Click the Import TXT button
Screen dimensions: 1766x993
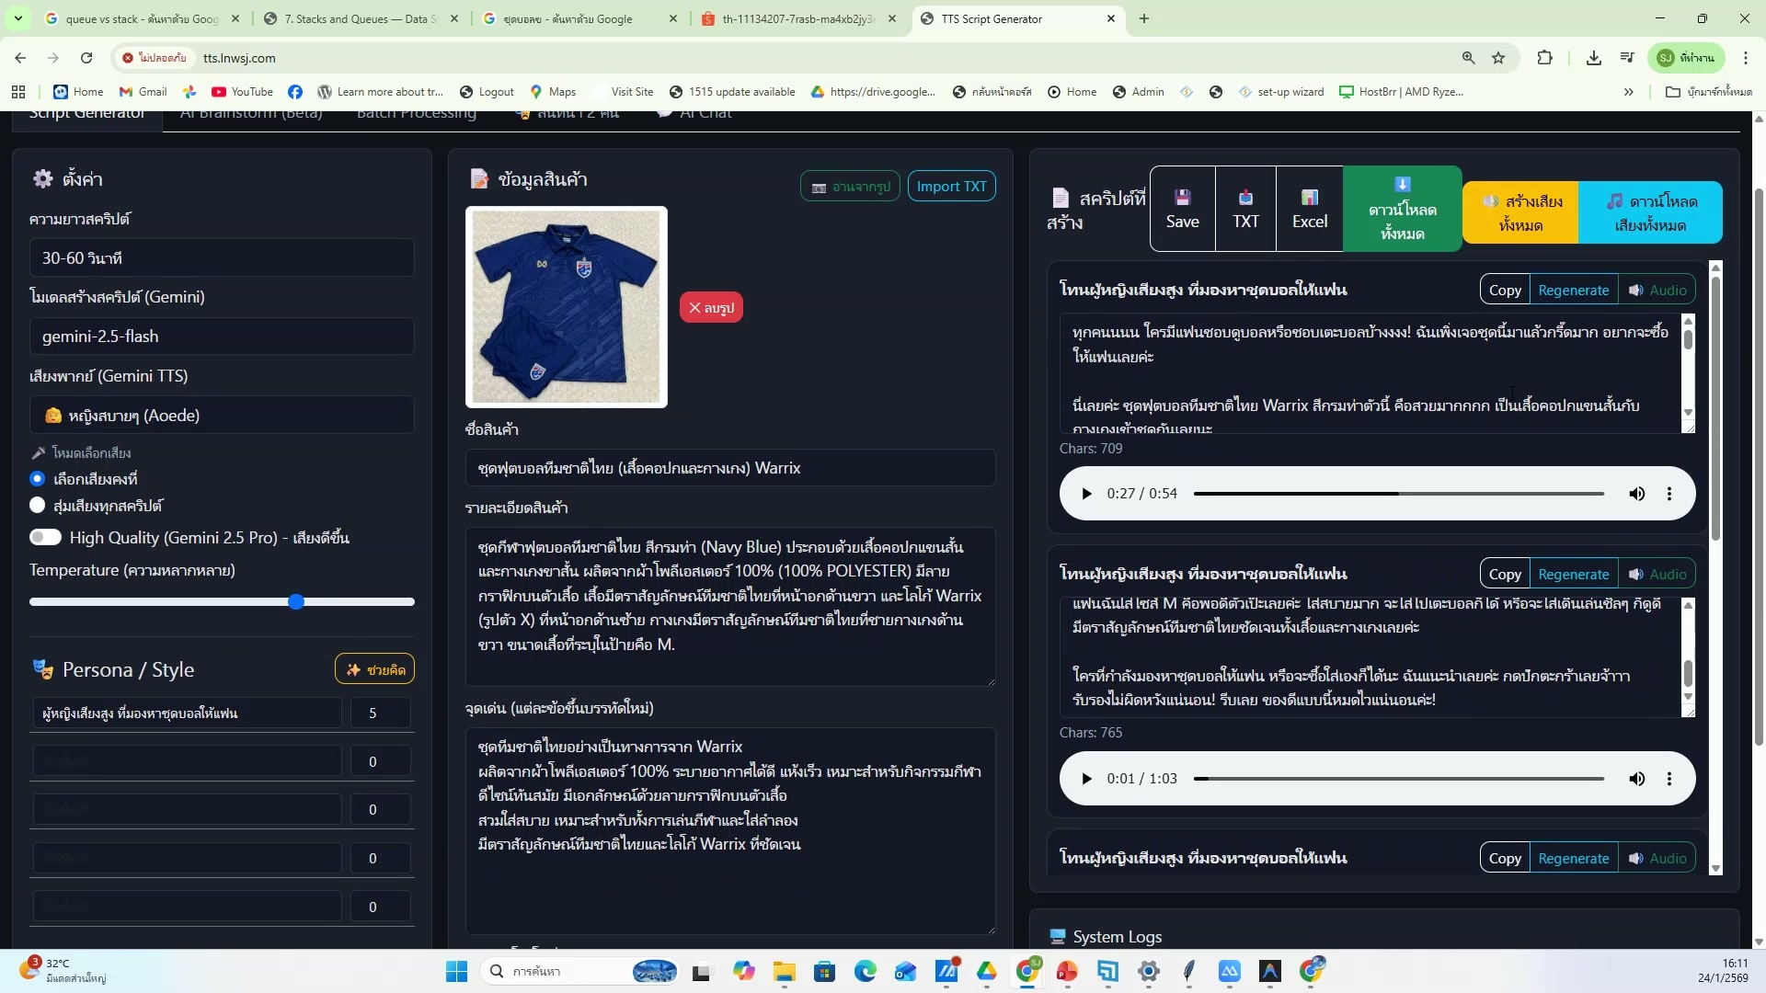(951, 186)
